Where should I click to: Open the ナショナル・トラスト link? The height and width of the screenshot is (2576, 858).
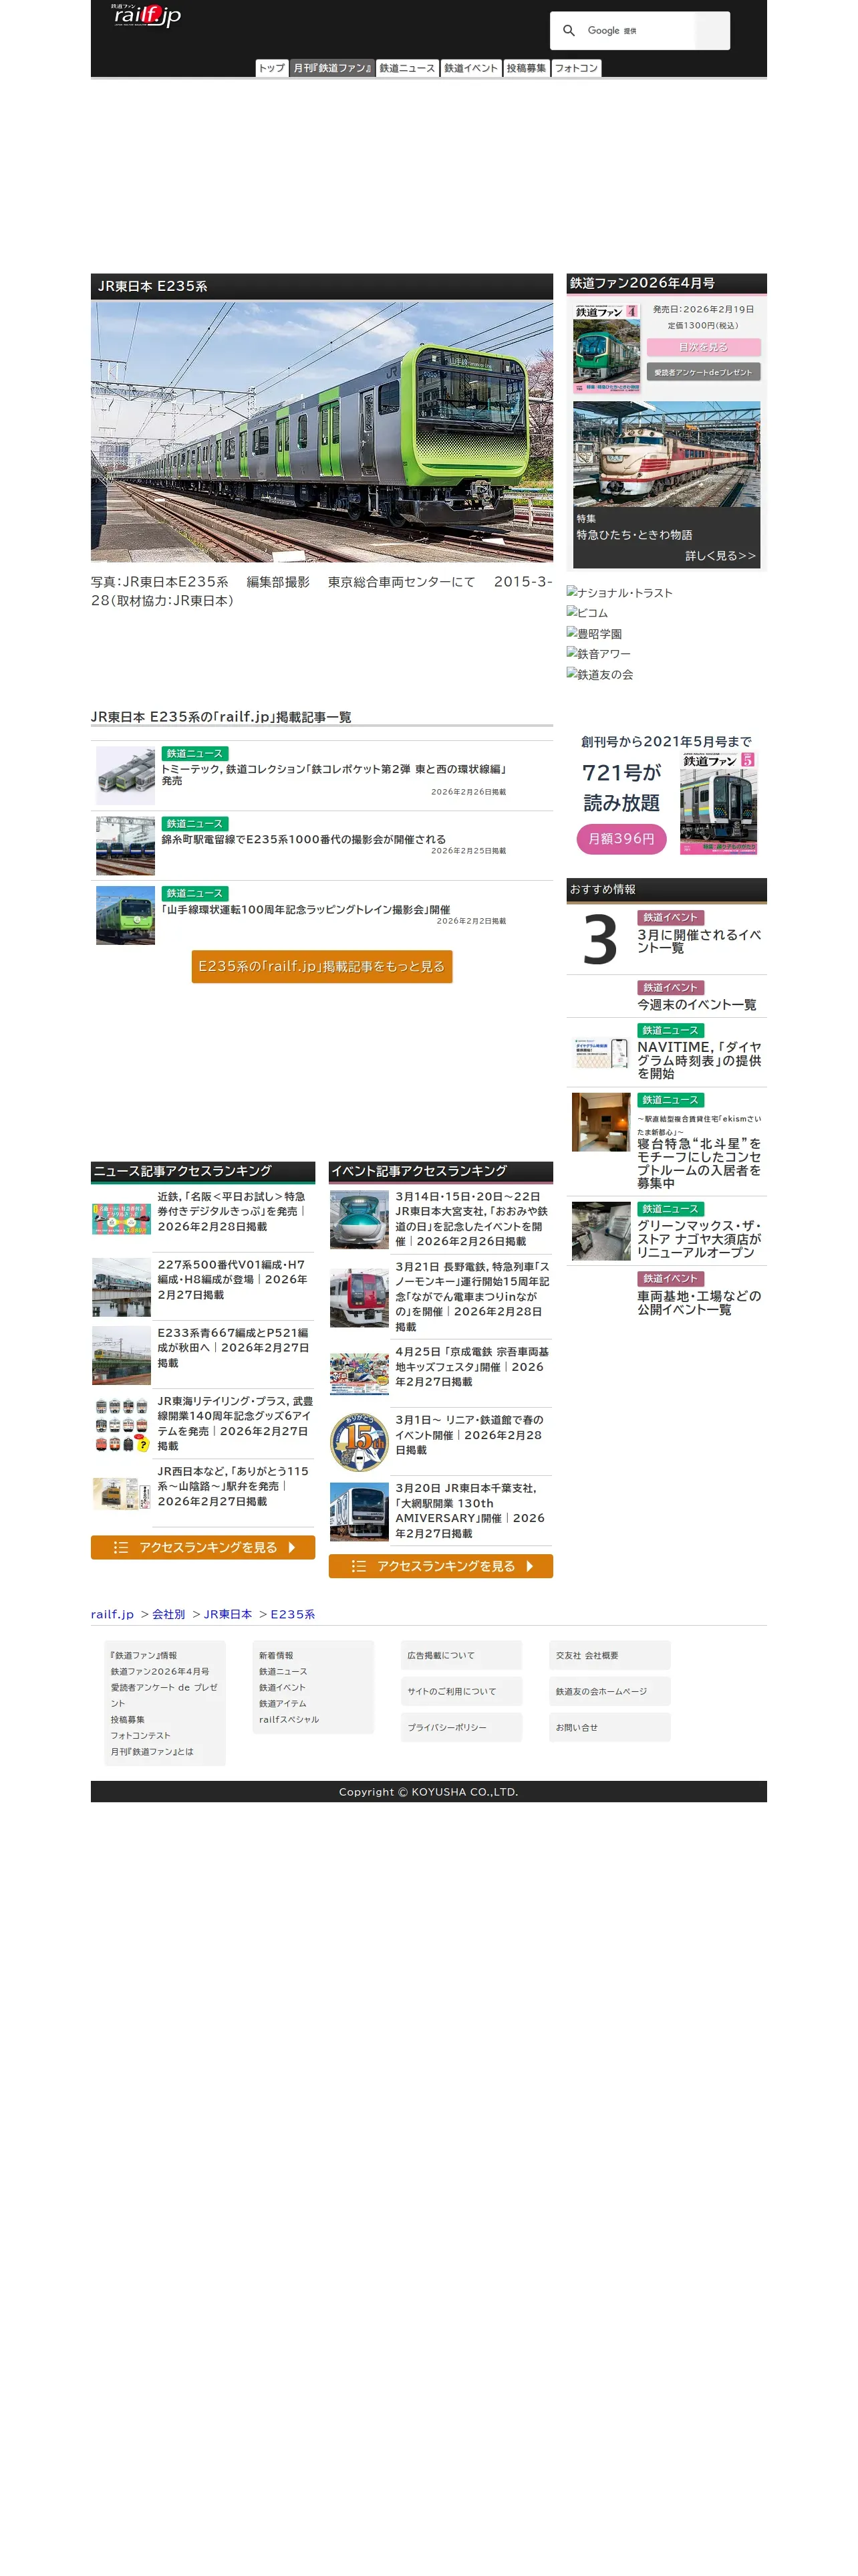point(619,593)
